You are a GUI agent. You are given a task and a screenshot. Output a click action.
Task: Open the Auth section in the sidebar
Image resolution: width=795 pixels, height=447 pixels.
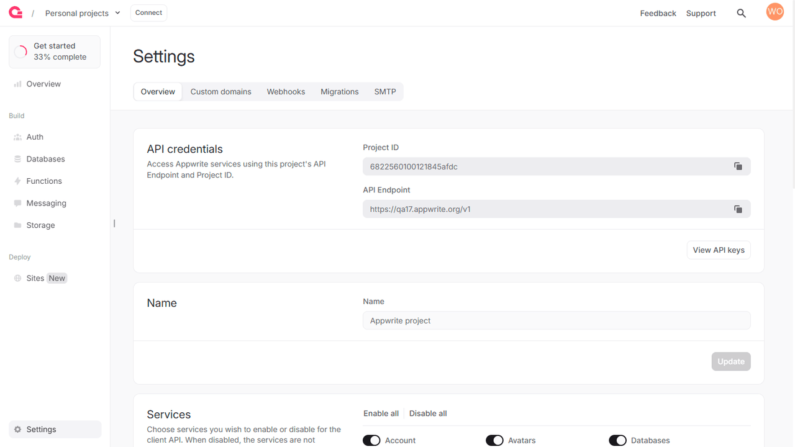(x=34, y=137)
